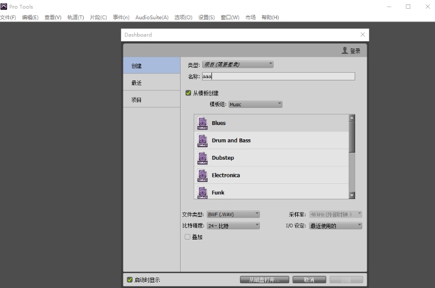Open the 轨道(T) menu
Image resolution: width=435 pixels, height=288 pixels.
(75, 18)
